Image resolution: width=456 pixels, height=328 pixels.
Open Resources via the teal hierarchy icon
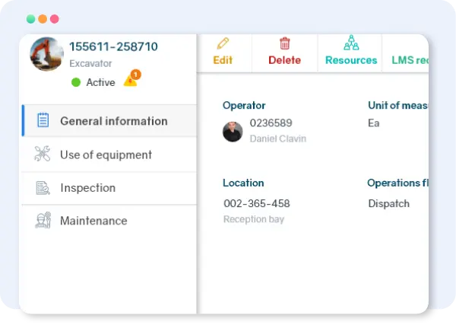[351, 43]
